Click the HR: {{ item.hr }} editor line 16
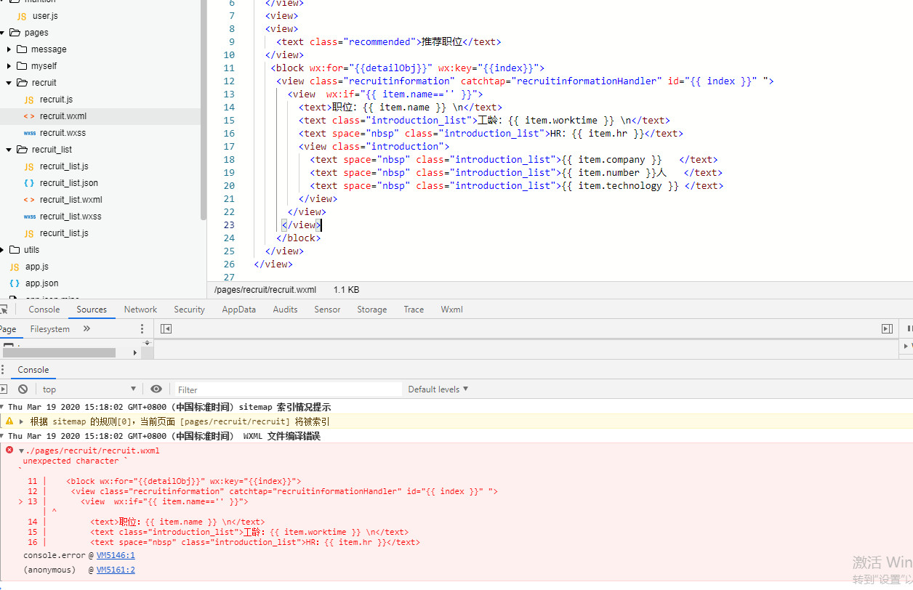The width and height of the screenshot is (913, 590). coord(491,134)
